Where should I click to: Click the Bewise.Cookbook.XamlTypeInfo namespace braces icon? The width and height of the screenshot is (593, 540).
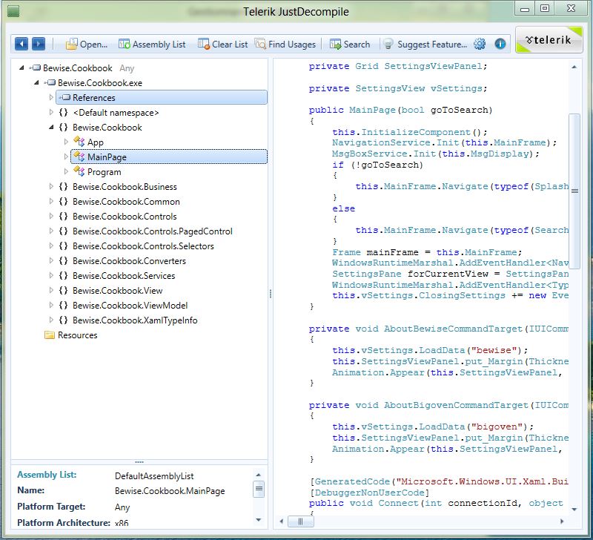point(64,320)
